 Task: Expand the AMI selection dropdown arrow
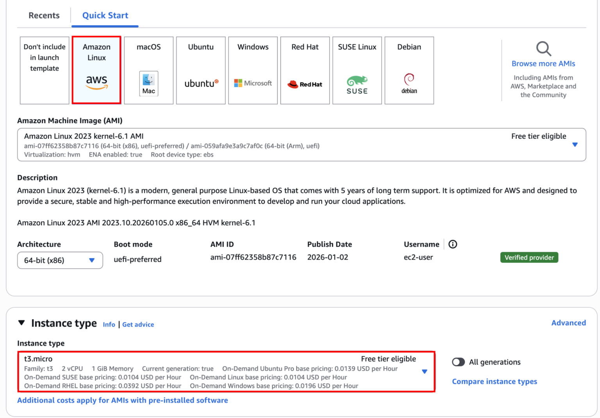[575, 144]
